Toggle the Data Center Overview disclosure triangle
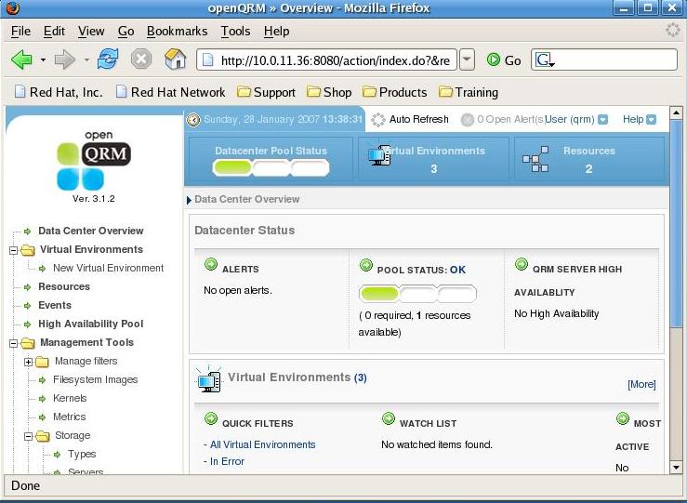 189,200
